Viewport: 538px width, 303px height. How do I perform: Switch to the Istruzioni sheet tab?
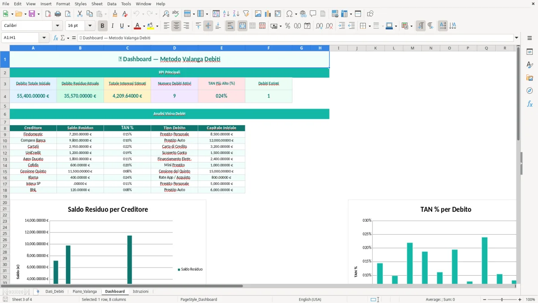(x=140, y=291)
